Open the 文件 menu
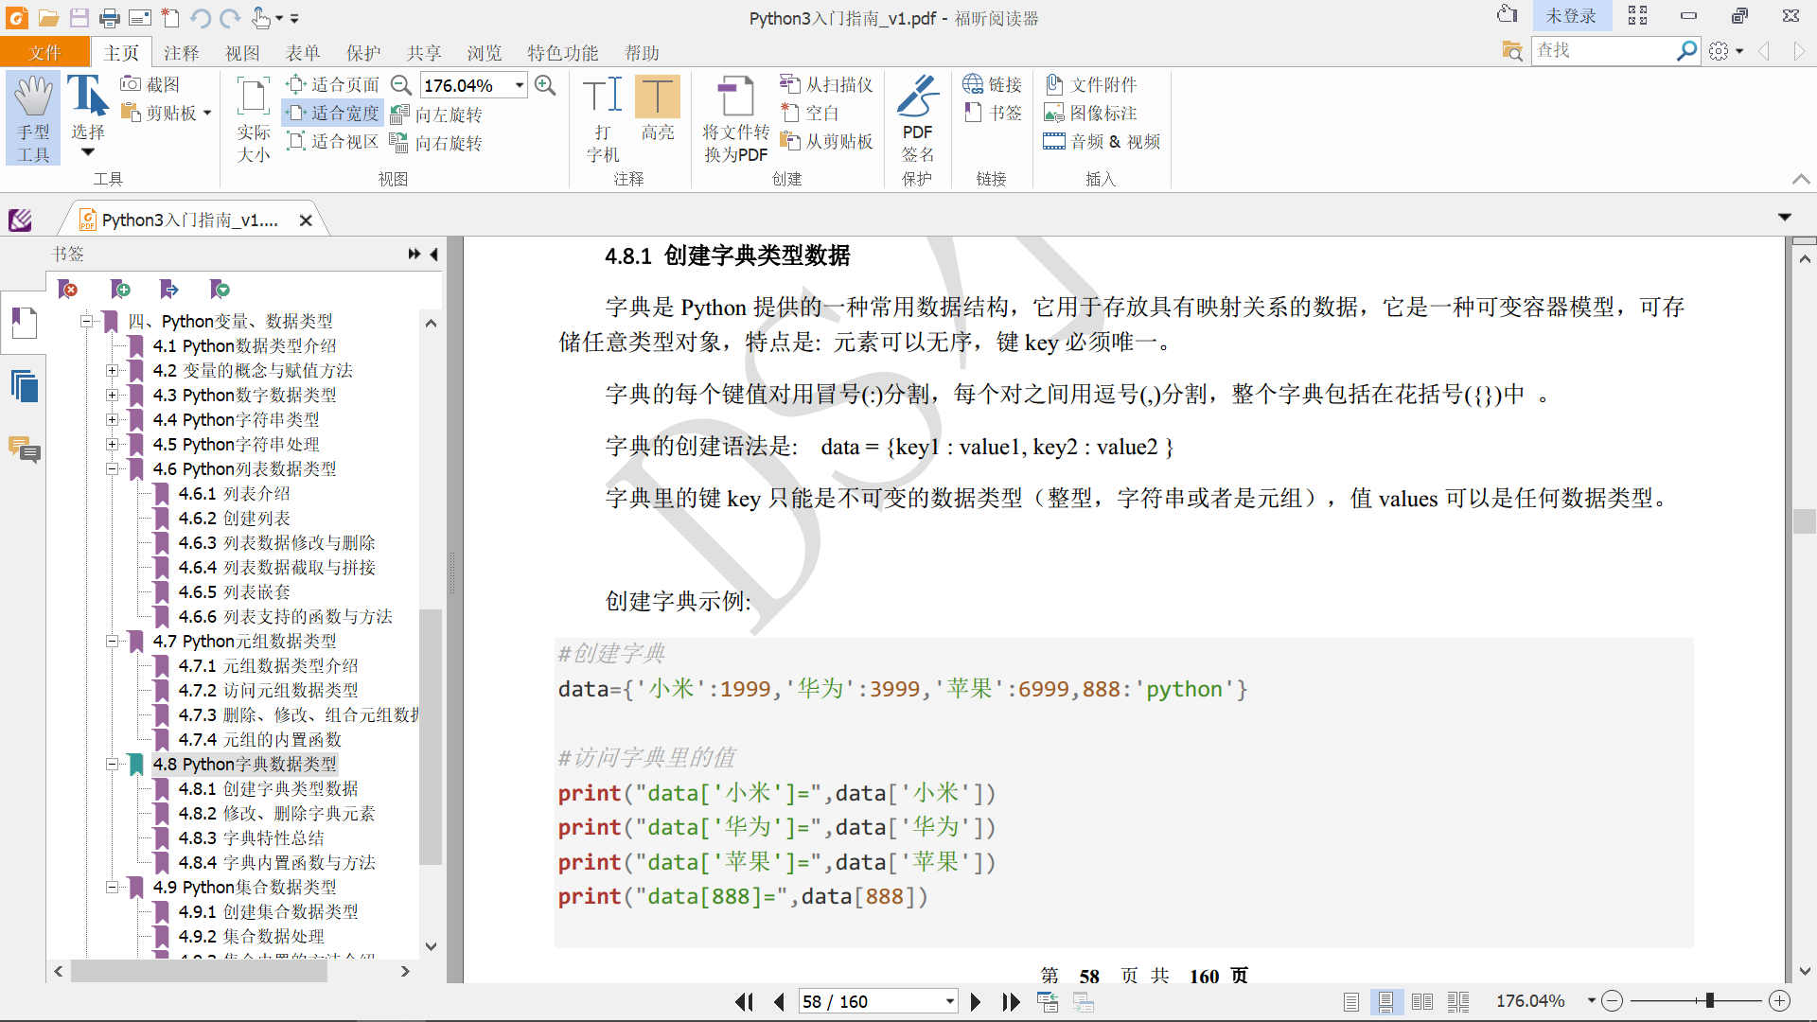Image resolution: width=1817 pixels, height=1022 pixels. tap(44, 53)
